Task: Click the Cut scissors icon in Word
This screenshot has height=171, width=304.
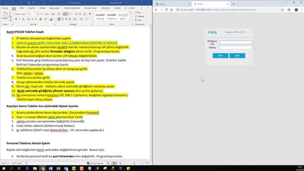Action: point(10,13)
